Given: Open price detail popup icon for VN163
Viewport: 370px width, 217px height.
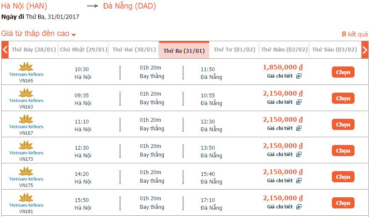Looking at the screenshot, I should click(299, 102).
